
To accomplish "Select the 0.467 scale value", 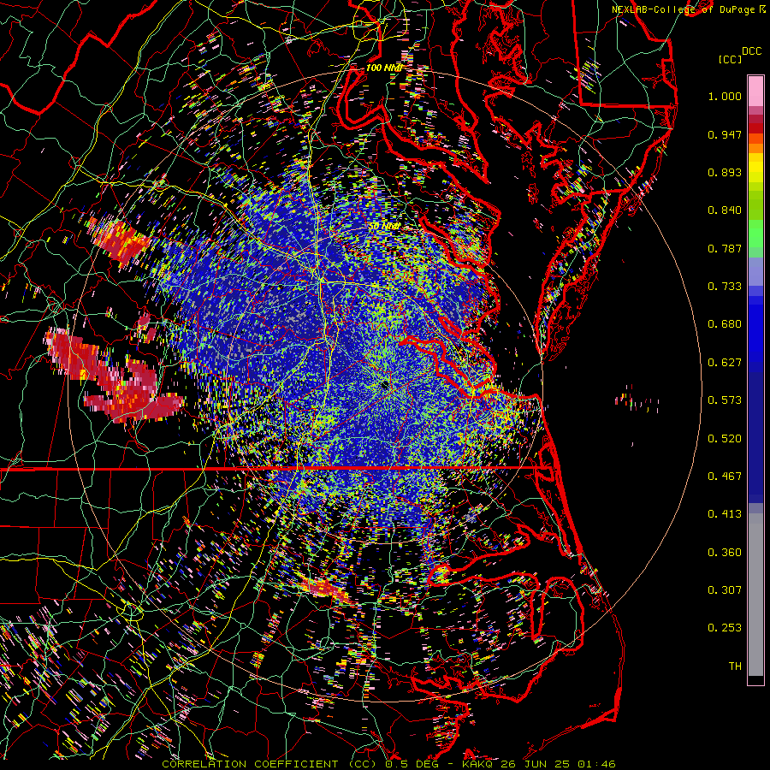I will pyautogui.click(x=725, y=477).
